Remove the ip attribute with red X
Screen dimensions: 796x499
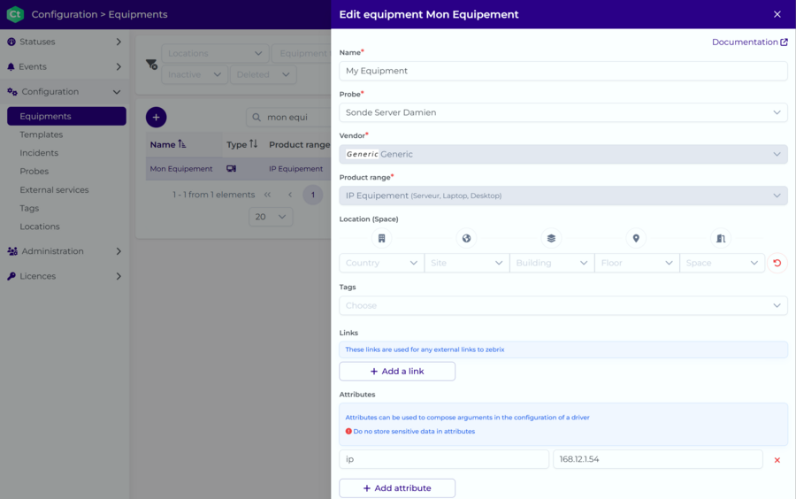[777, 460]
